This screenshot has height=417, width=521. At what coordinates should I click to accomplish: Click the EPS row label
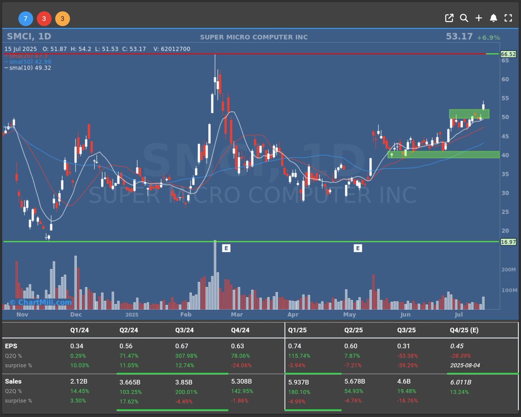(x=11, y=346)
